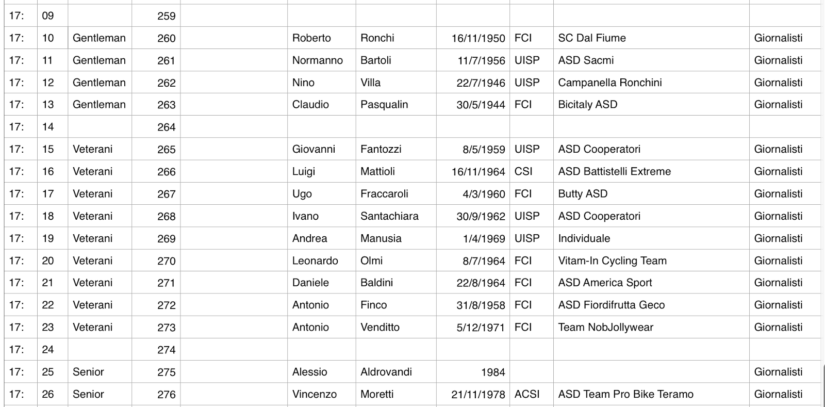Select the Pasqualin surname cell

click(395, 104)
